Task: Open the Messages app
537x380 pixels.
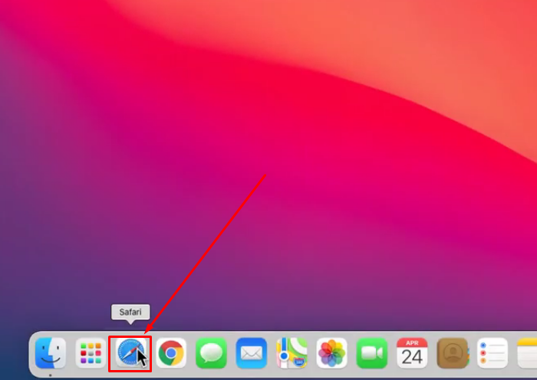Action: pyautogui.click(x=211, y=353)
